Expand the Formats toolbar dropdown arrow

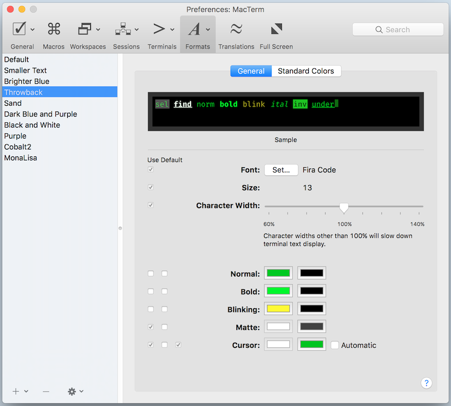208,29
